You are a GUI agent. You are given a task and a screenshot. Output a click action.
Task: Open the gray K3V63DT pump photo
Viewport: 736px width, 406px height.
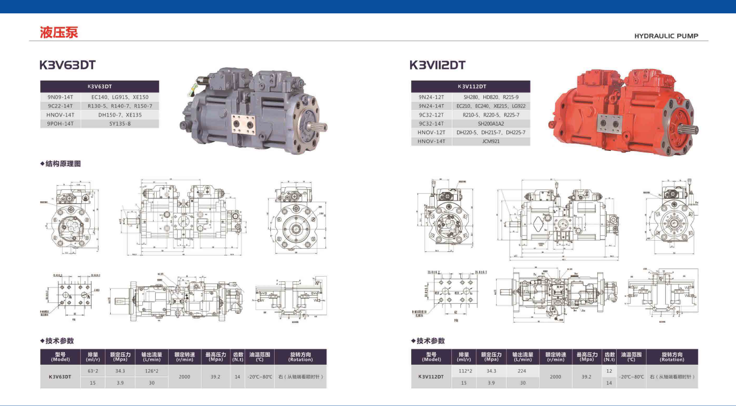pyautogui.click(x=254, y=110)
